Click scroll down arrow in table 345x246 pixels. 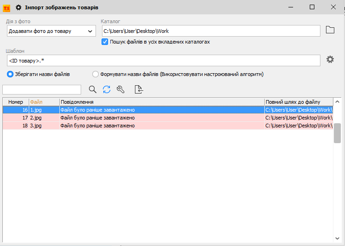[338, 238]
